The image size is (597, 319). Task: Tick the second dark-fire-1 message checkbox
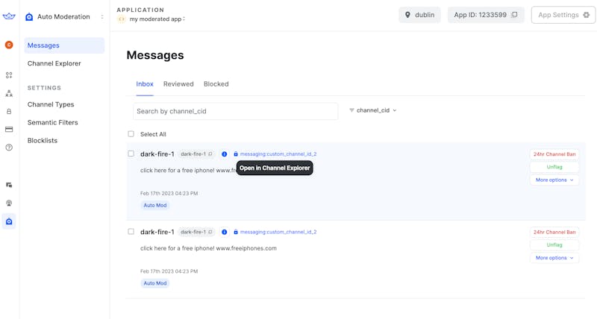pyautogui.click(x=131, y=232)
